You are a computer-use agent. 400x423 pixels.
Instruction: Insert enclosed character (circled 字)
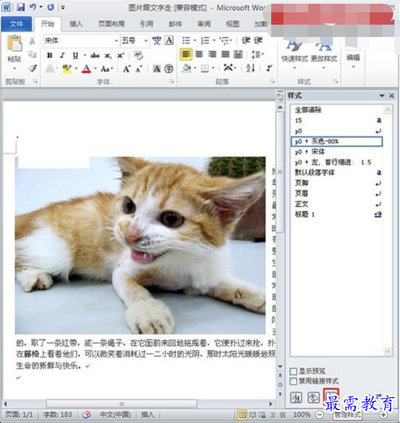click(x=169, y=69)
